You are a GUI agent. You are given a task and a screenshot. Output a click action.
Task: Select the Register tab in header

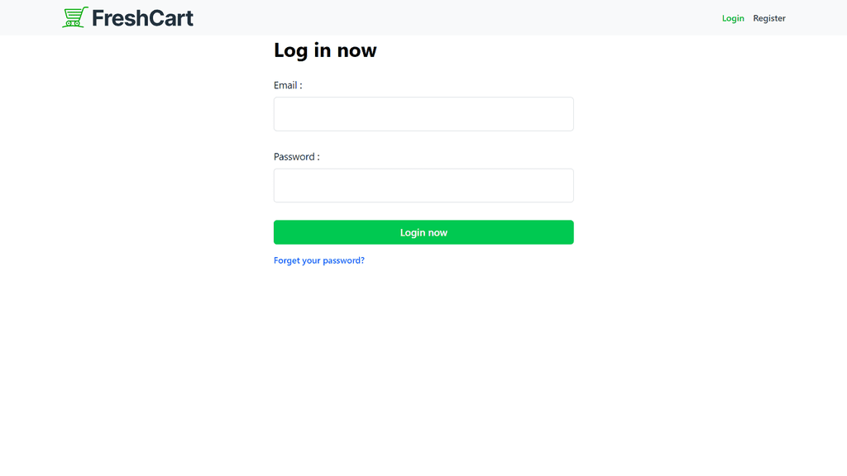pos(769,18)
